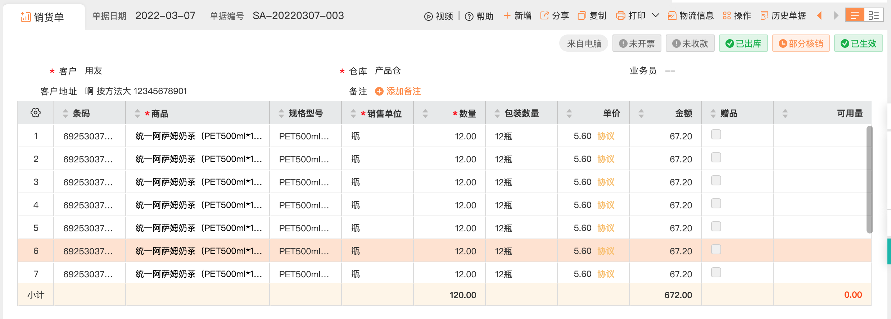Click the 已出库 status button
This screenshot has height=319, width=891.
pos(743,43)
